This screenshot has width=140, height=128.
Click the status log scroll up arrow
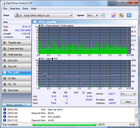(x=136, y=110)
